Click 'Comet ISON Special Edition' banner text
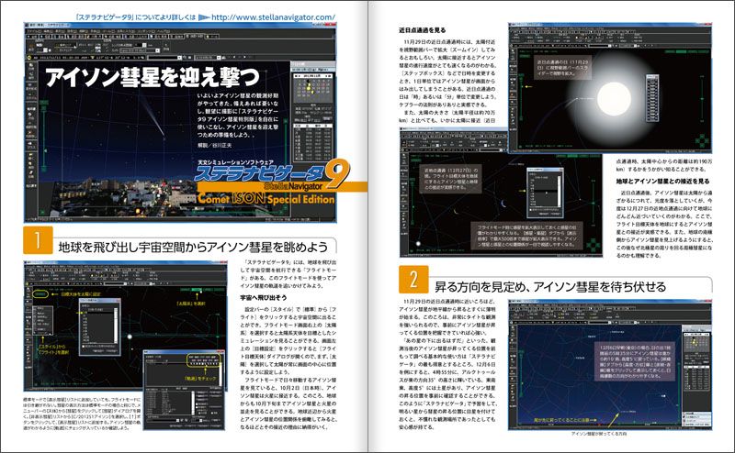The image size is (735, 453). [266, 198]
